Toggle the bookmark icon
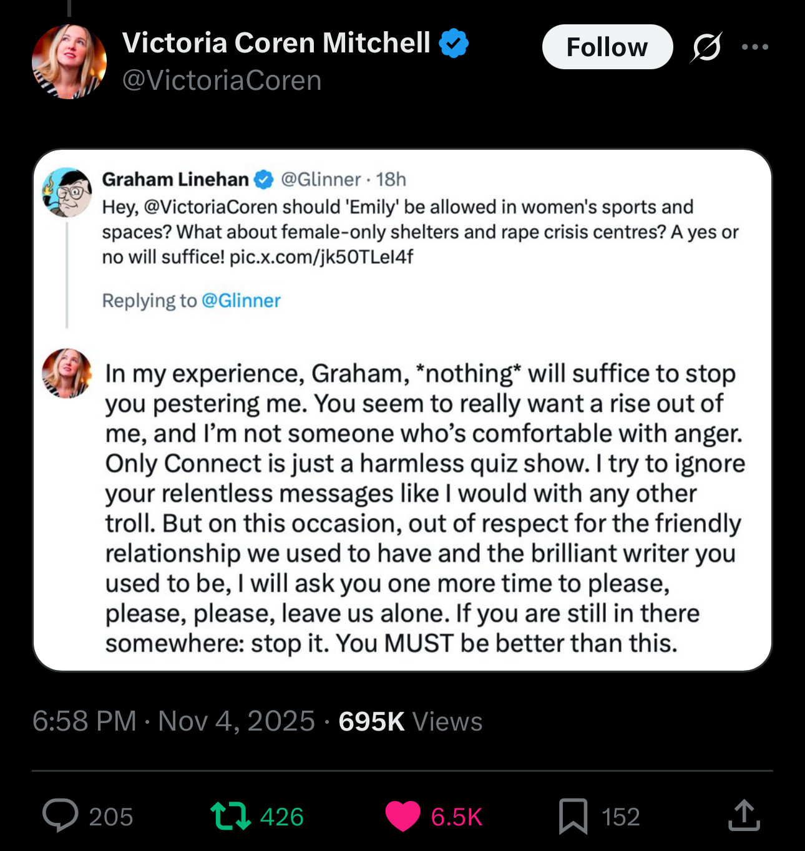 coord(573,816)
